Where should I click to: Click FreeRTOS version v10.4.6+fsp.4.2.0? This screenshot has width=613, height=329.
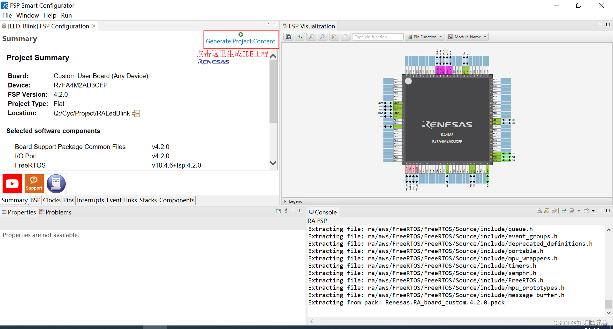click(x=176, y=165)
